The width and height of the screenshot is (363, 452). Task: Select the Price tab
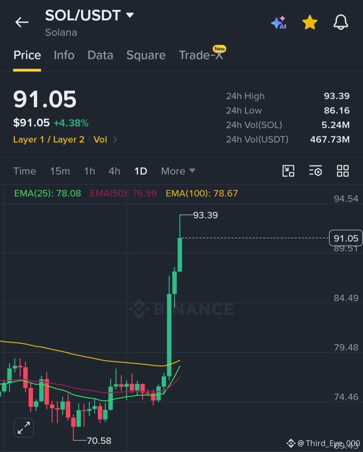tap(27, 55)
